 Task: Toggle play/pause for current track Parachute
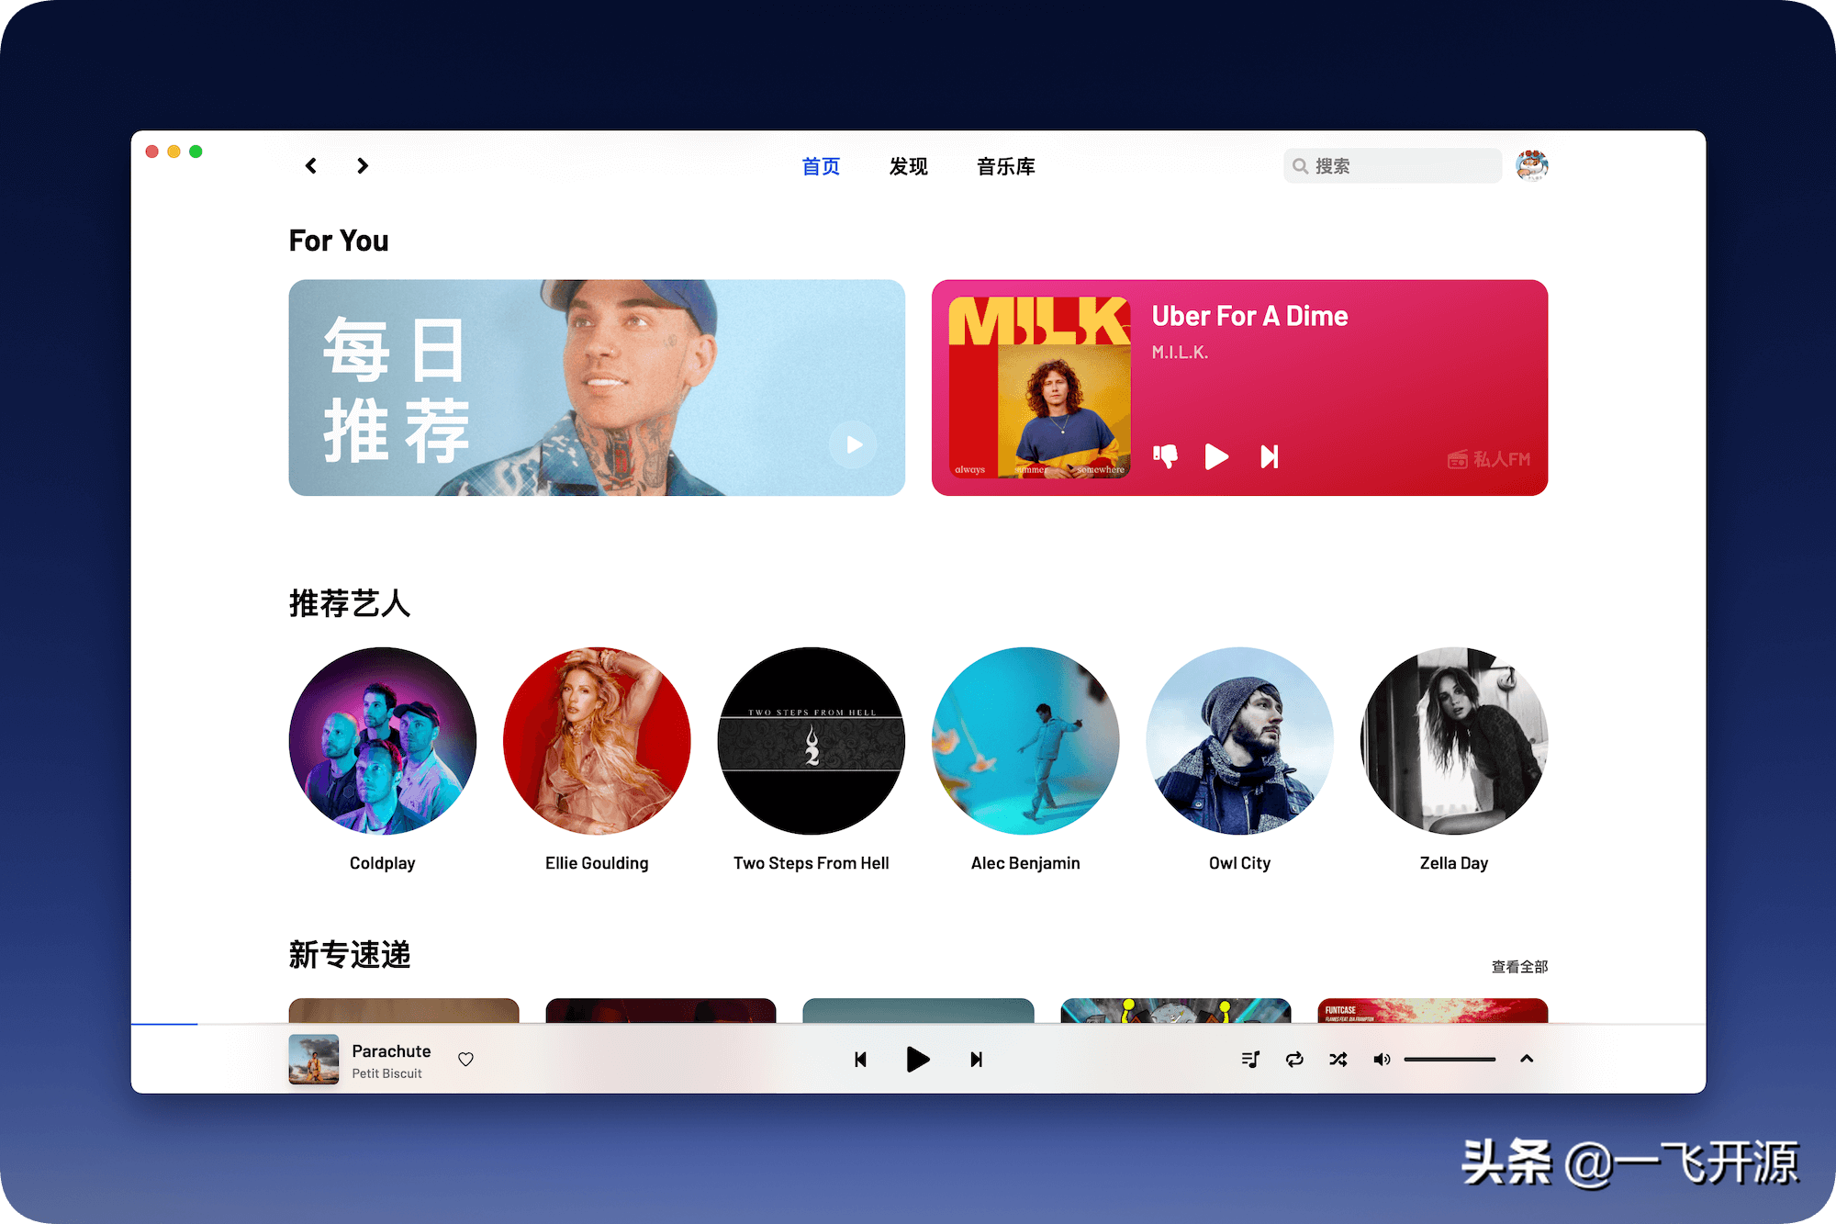pos(916,1059)
